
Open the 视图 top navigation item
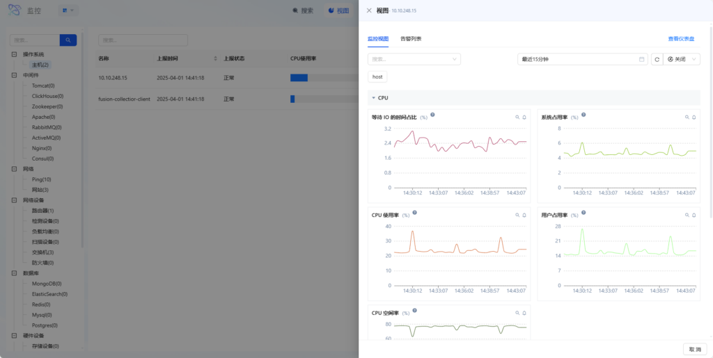coord(338,10)
